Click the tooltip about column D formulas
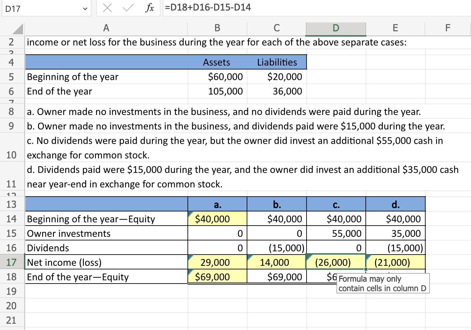 (383, 284)
